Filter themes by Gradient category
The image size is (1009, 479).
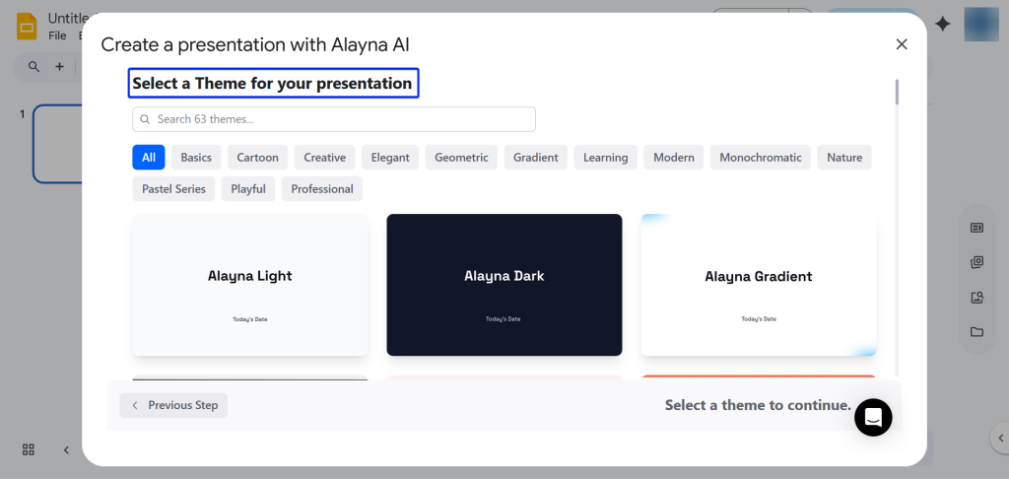tap(535, 158)
